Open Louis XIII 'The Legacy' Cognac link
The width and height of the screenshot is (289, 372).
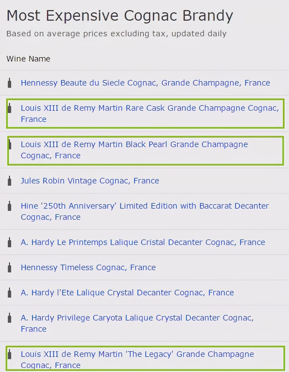(x=137, y=360)
